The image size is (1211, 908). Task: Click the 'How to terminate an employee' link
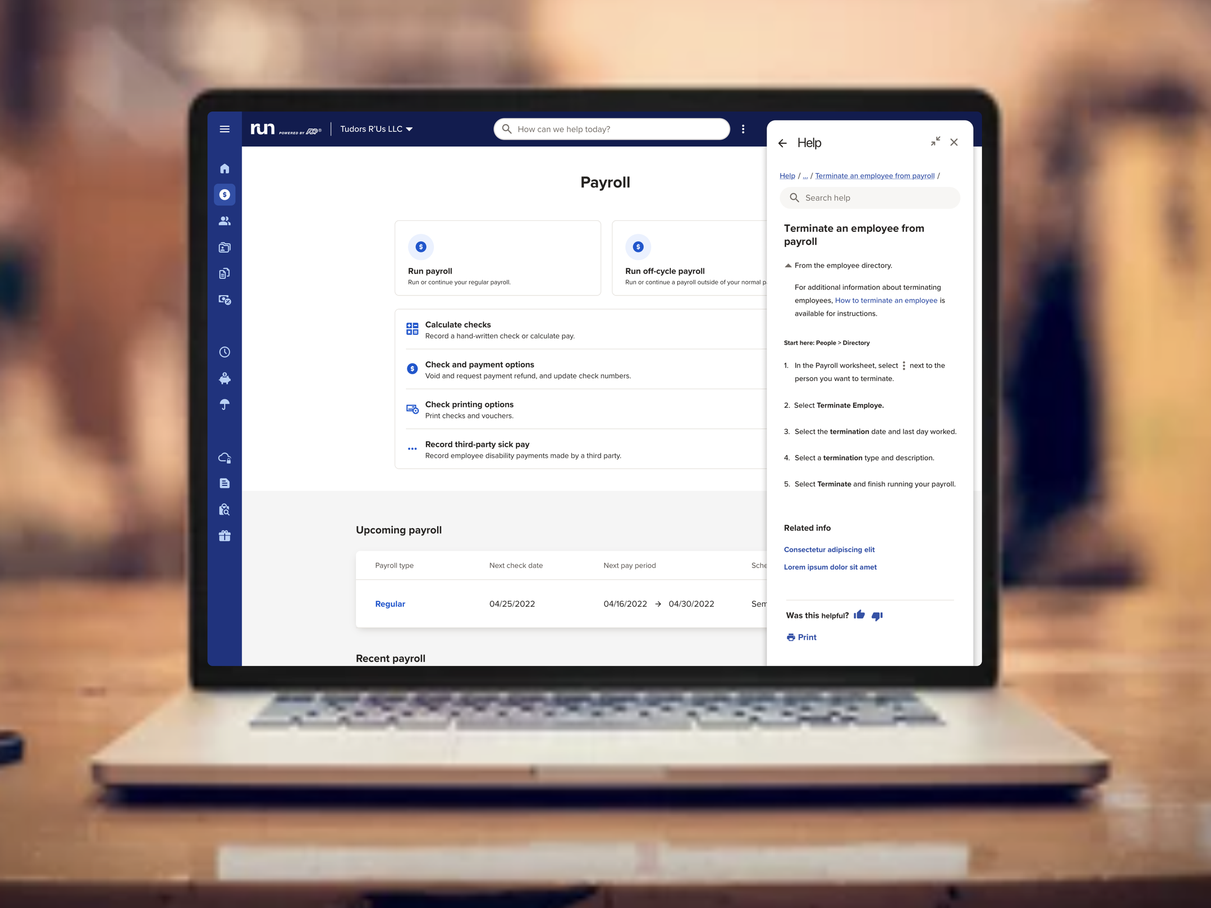pos(886,300)
